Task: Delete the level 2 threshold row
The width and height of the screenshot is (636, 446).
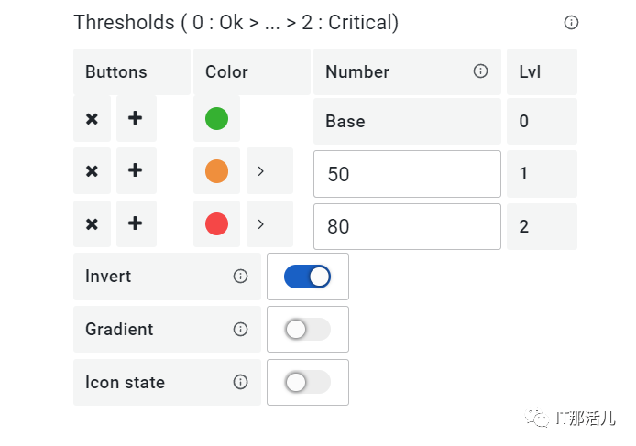Action: click(92, 224)
